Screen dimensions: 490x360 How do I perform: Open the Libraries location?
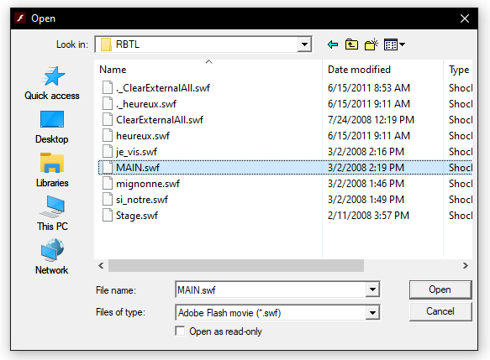pyautogui.click(x=52, y=170)
